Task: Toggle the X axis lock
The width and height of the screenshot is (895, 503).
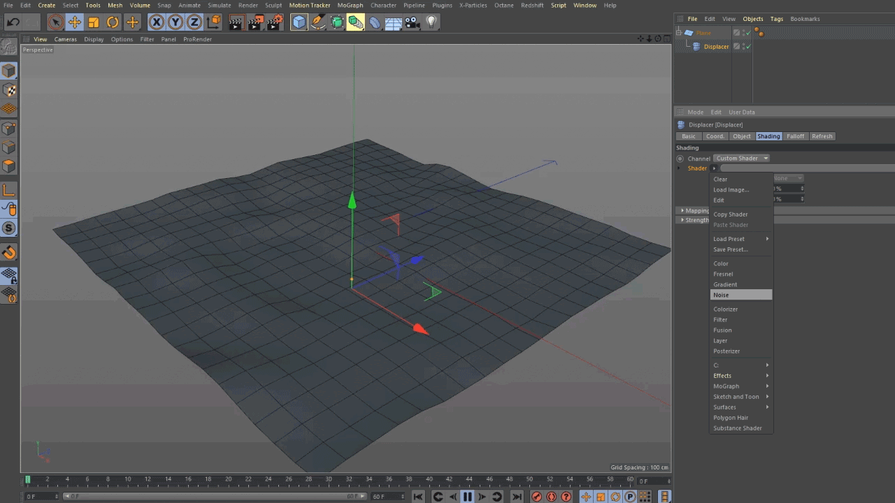Action: (157, 22)
